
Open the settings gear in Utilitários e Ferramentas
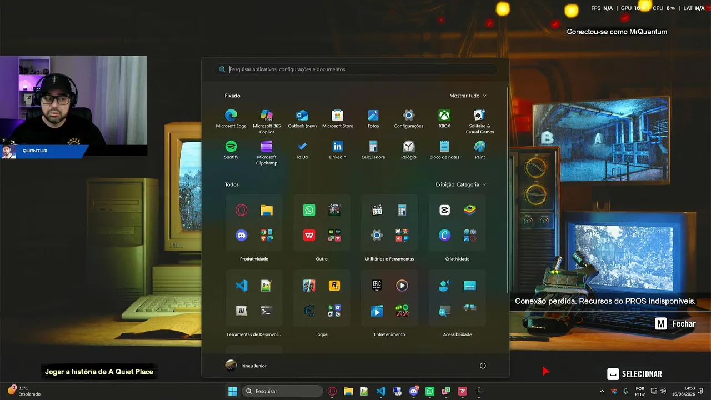click(377, 236)
